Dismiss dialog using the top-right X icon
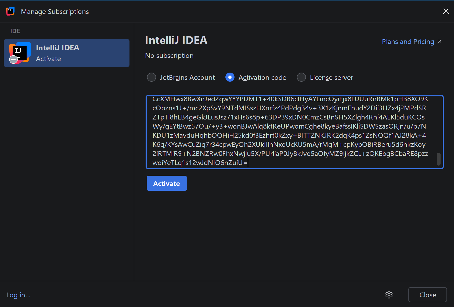This screenshot has height=307, width=454. click(446, 11)
